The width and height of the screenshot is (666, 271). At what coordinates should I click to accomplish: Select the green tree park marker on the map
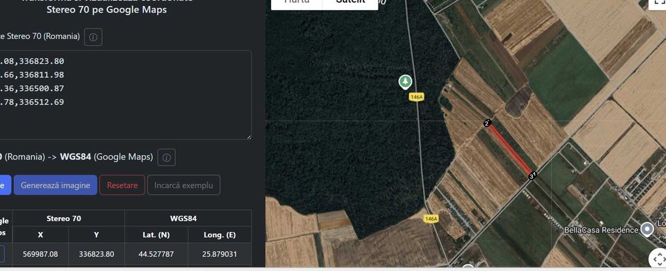pyautogui.click(x=404, y=82)
